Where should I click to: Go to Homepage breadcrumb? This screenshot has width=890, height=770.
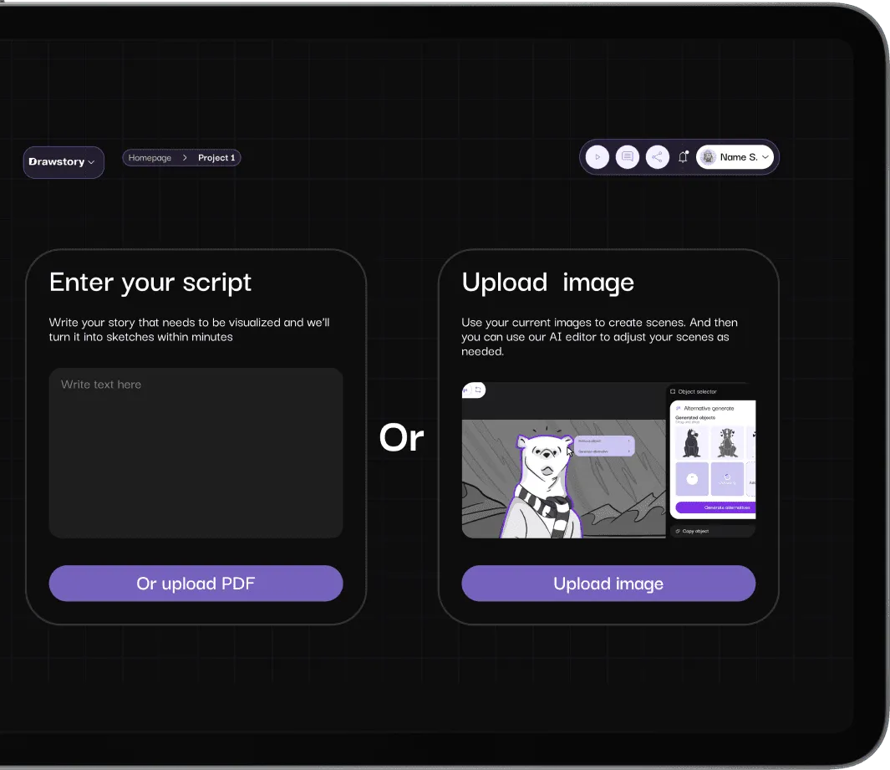[150, 158]
